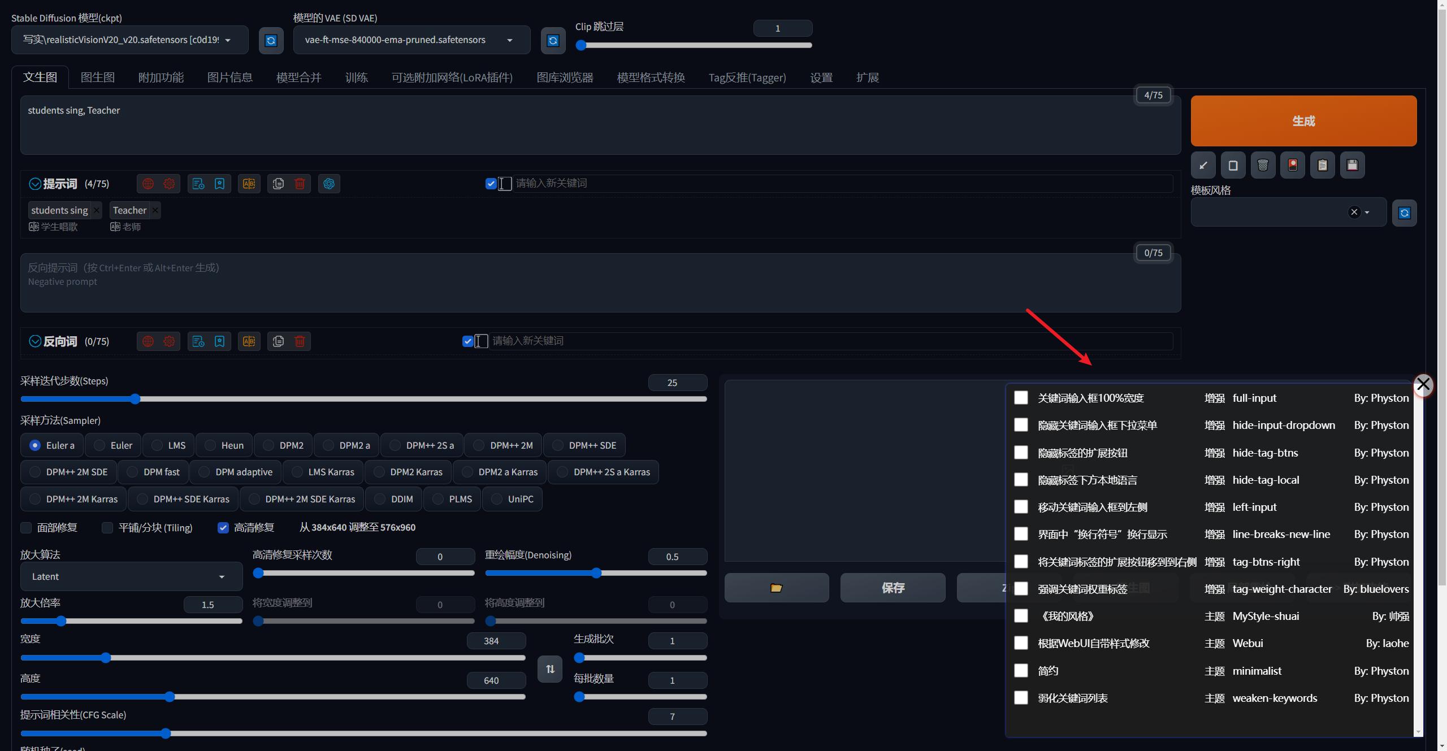
Task: Open the folder icon button below preview
Action: tap(777, 588)
